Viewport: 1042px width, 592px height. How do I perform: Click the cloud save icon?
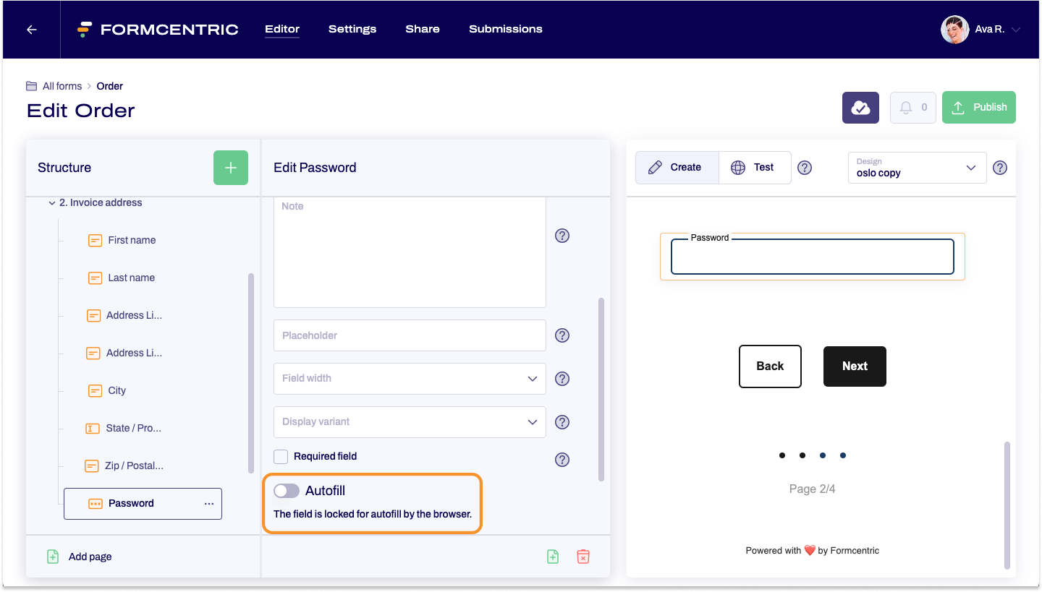860,107
